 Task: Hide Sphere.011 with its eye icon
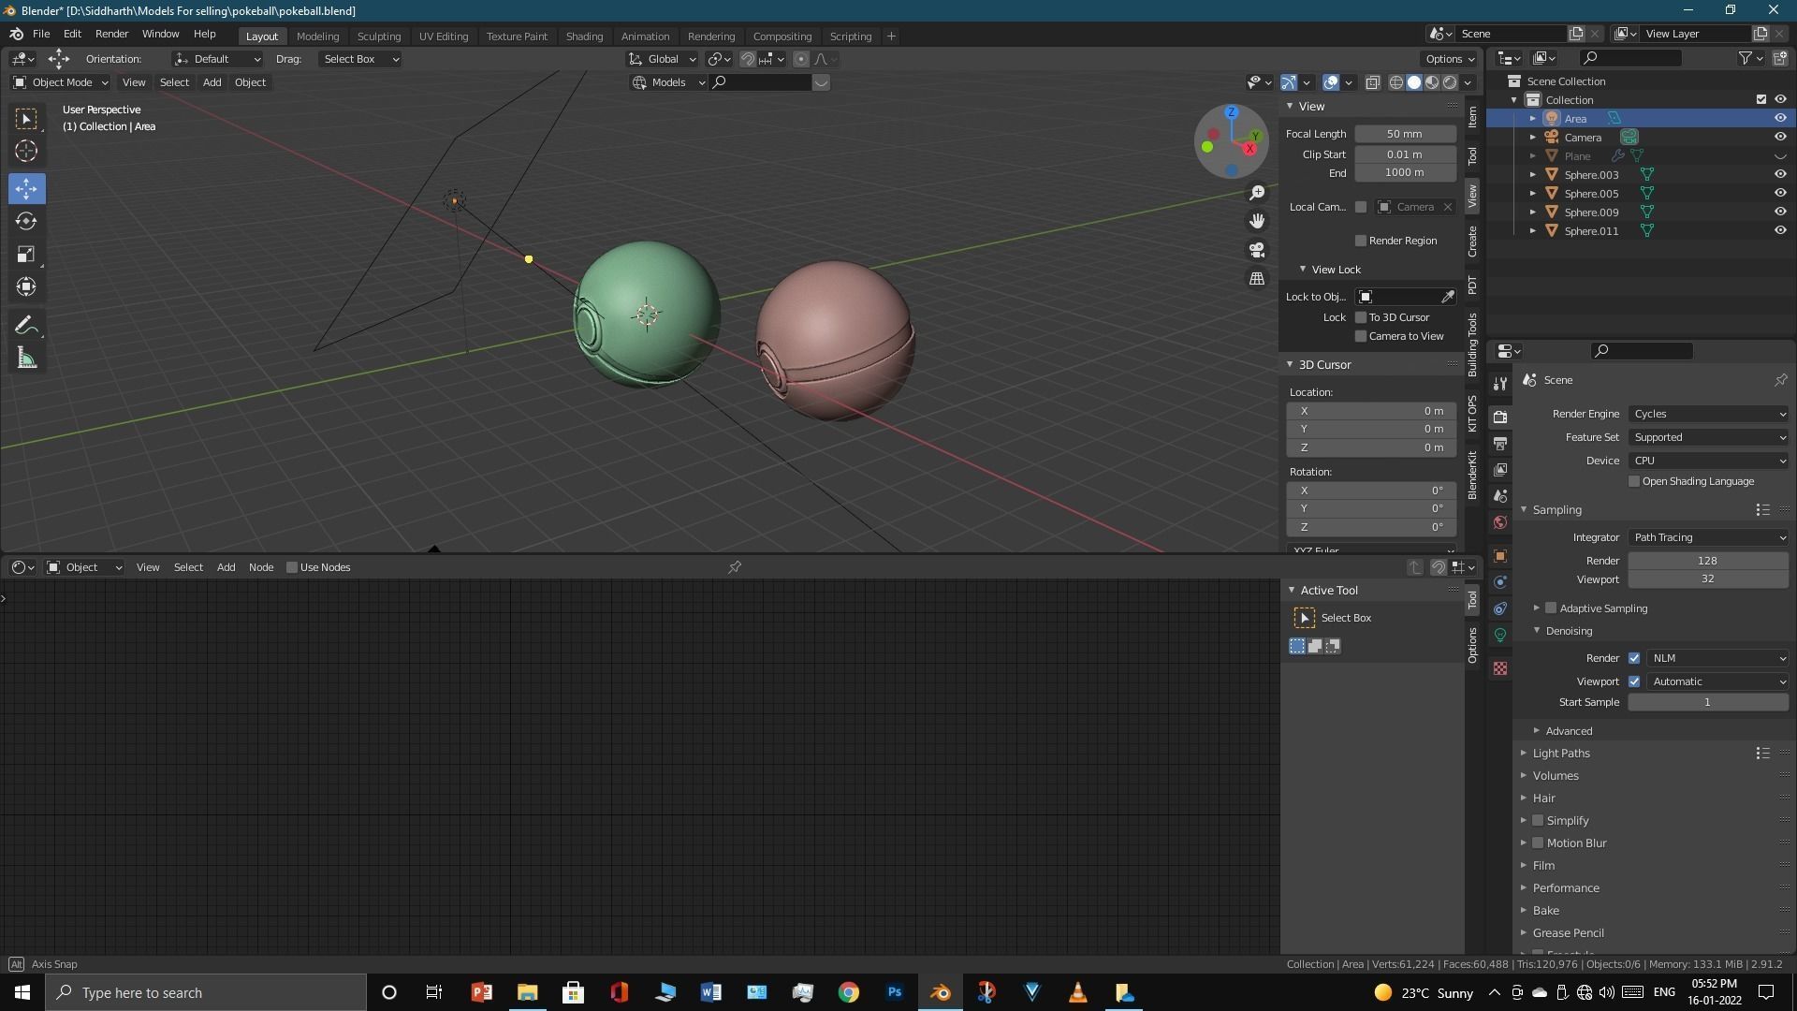click(x=1780, y=231)
